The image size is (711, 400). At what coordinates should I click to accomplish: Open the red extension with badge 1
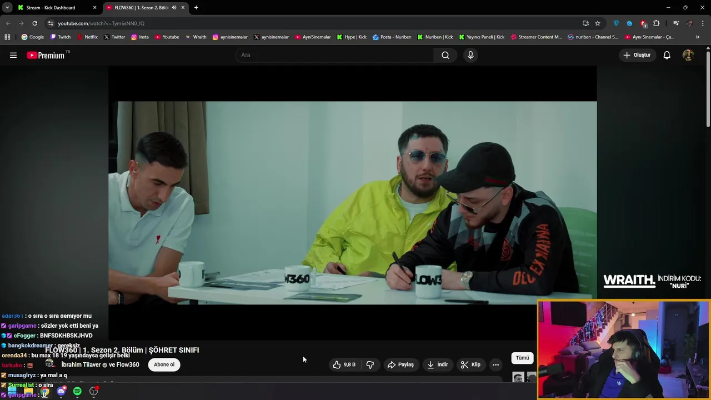(643, 23)
